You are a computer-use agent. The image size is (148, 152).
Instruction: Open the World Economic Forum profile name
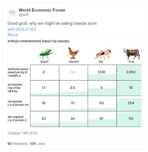(42, 10)
